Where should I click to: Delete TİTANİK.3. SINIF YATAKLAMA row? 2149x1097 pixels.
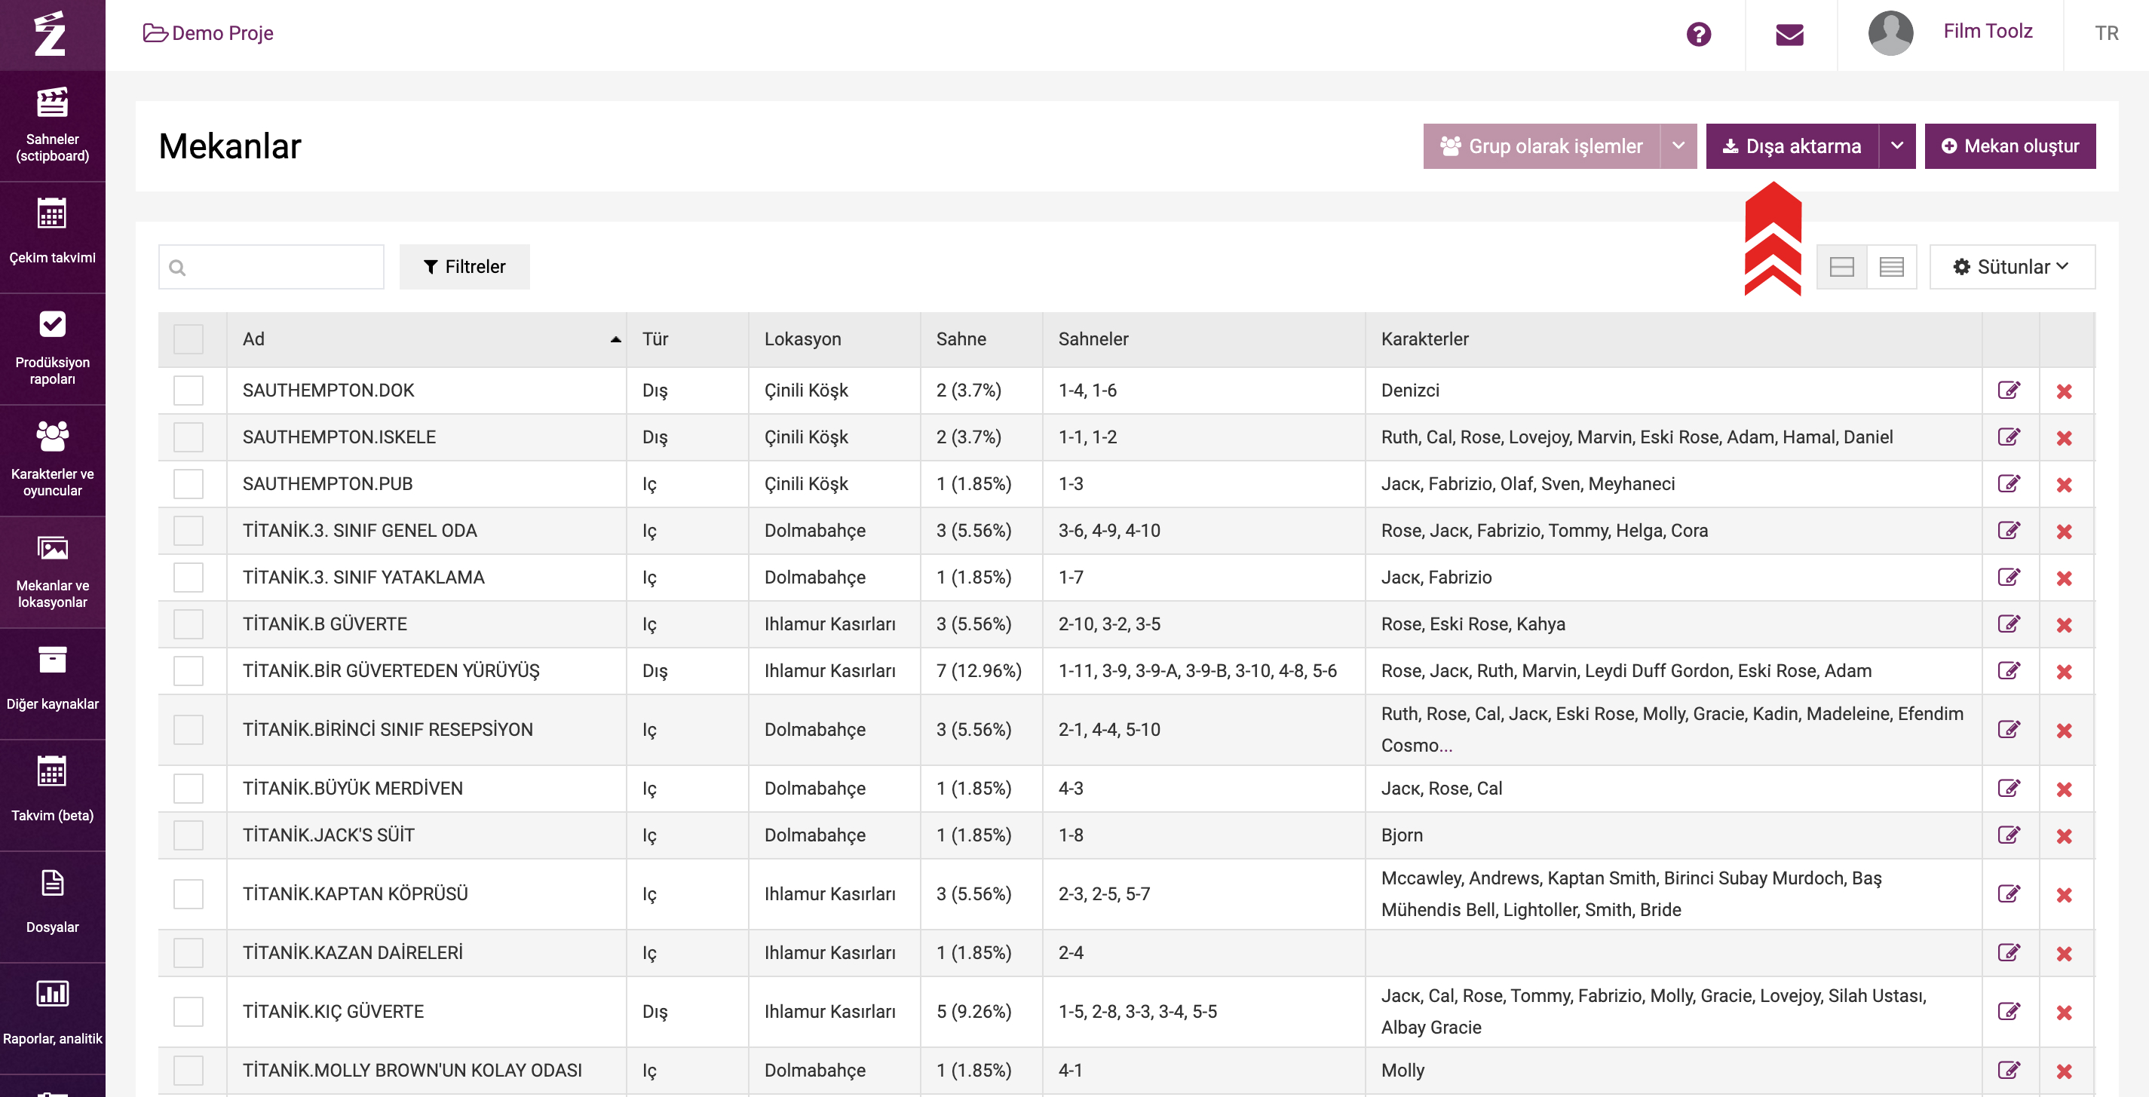[2064, 578]
